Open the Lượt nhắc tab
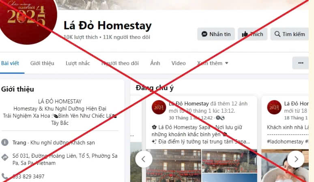Viewport: 314px width, 182px height. click(x=78, y=63)
